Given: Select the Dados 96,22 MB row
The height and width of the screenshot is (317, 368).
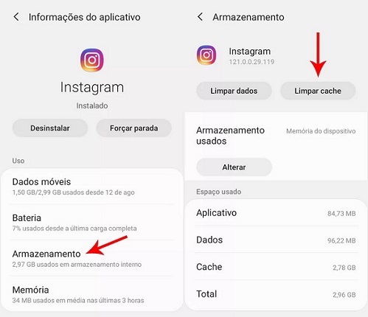Looking at the screenshot, I should click(x=276, y=240).
